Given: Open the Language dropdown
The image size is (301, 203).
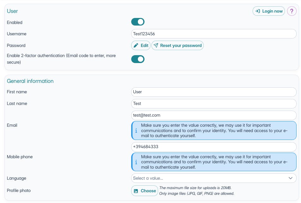Looking at the screenshot, I should pyautogui.click(x=209, y=178).
